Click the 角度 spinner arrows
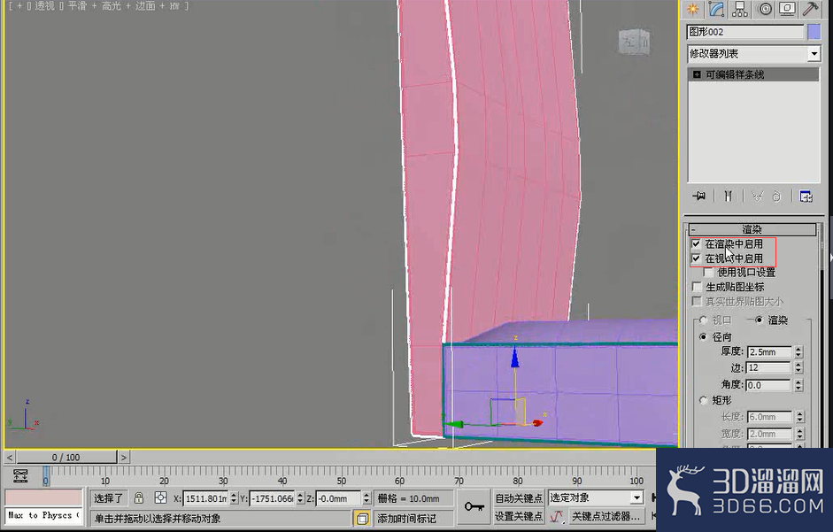Viewport: 833px width, 532px height. point(798,385)
